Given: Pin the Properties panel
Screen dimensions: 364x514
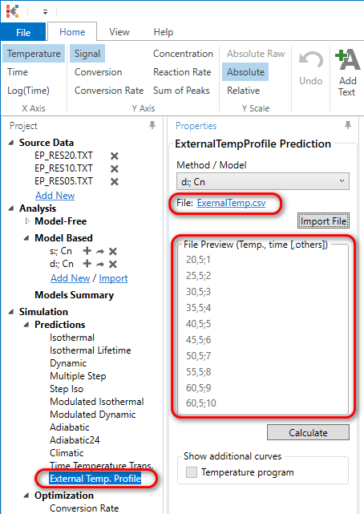Looking at the screenshot, I should (x=348, y=125).
